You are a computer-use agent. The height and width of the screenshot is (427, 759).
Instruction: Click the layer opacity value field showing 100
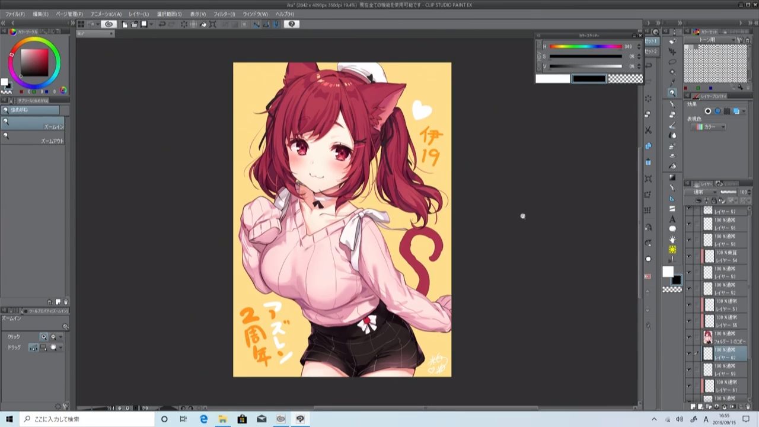[x=743, y=192]
